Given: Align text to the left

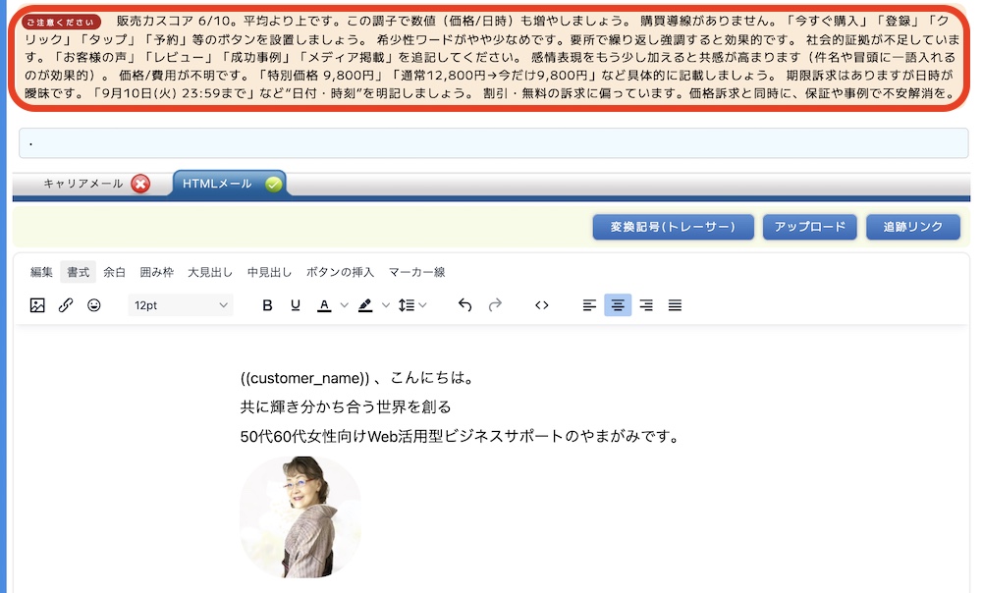Looking at the screenshot, I should click(589, 305).
